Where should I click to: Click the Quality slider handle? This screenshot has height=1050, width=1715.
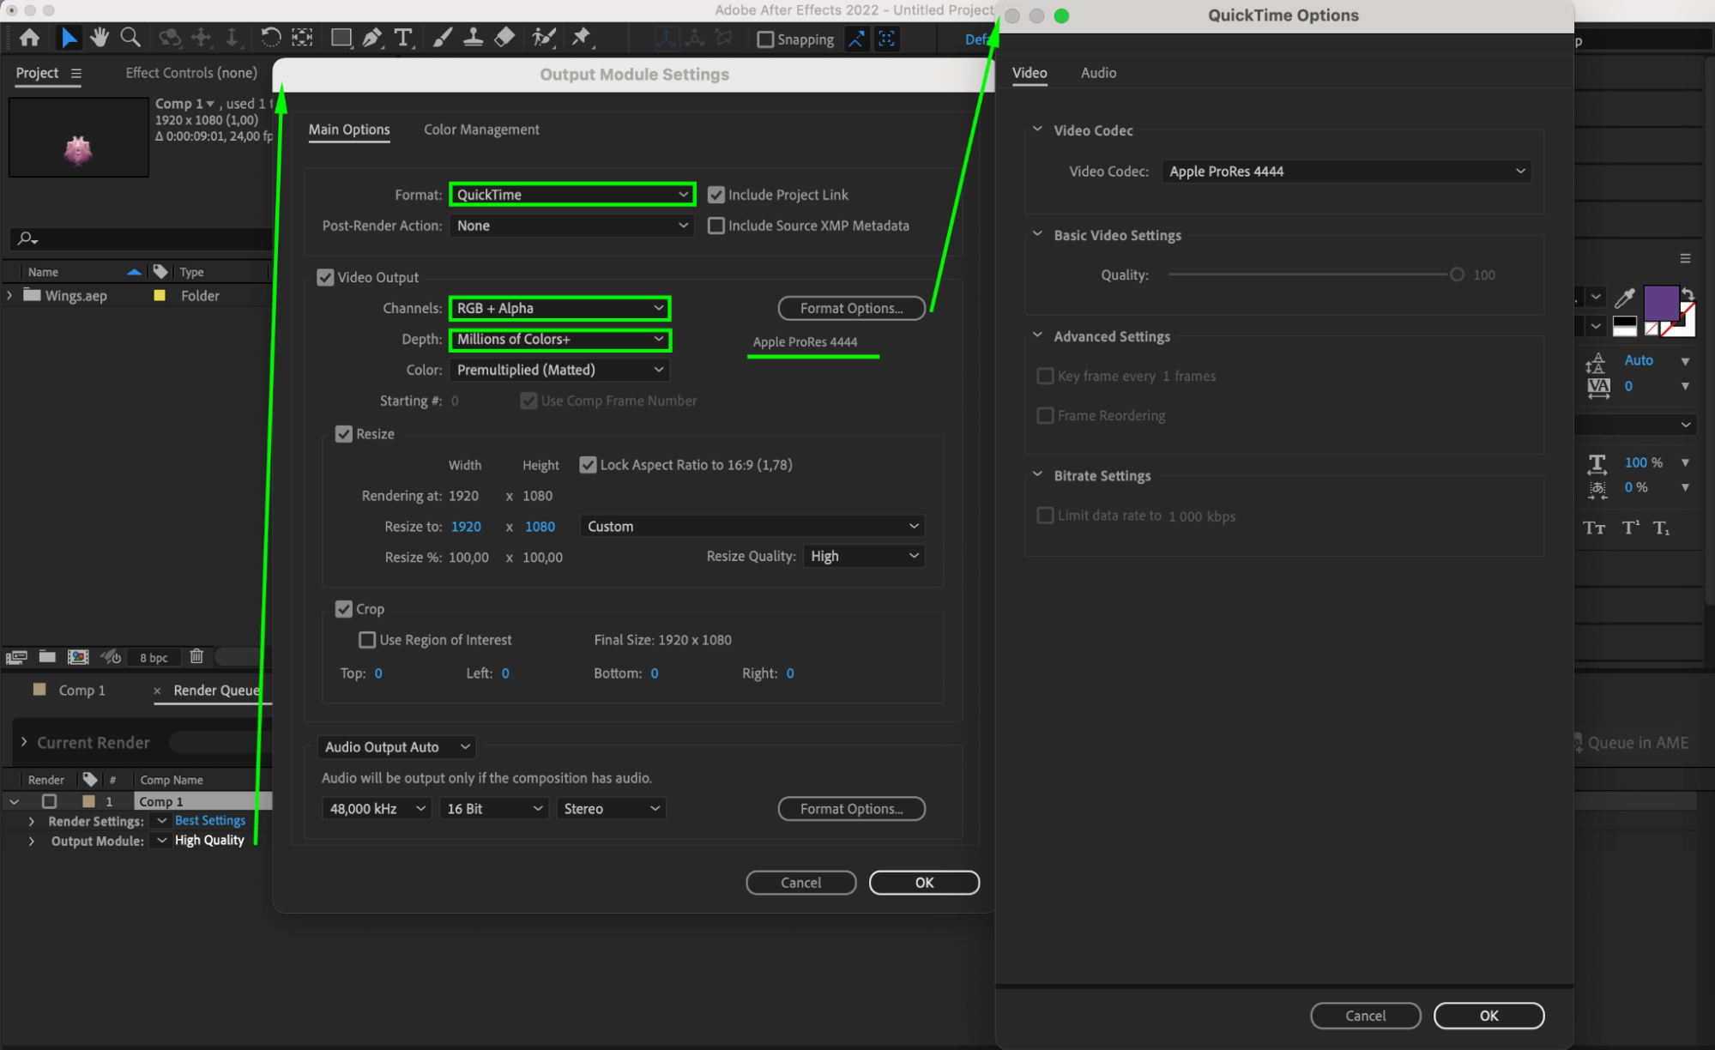[1457, 275]
